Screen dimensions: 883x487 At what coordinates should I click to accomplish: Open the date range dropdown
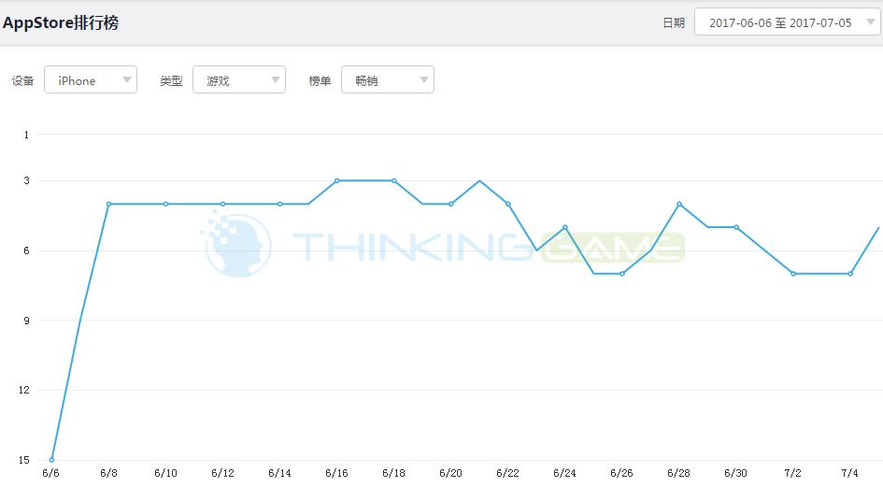pyautogui.click(x=787, y=23)
